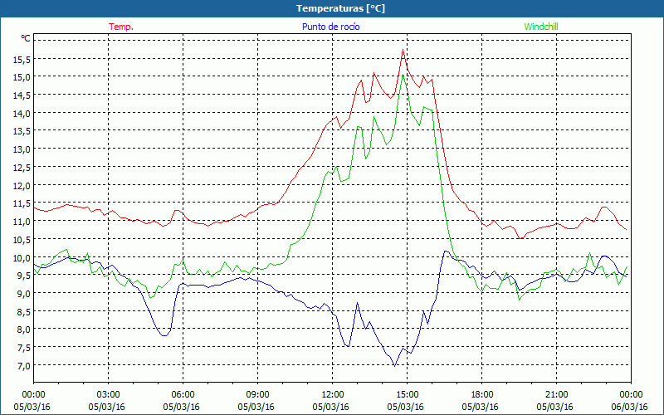
Task: Click the green 'Windchill' legend label
Action: pyautogui.click(x=541, y=27)
